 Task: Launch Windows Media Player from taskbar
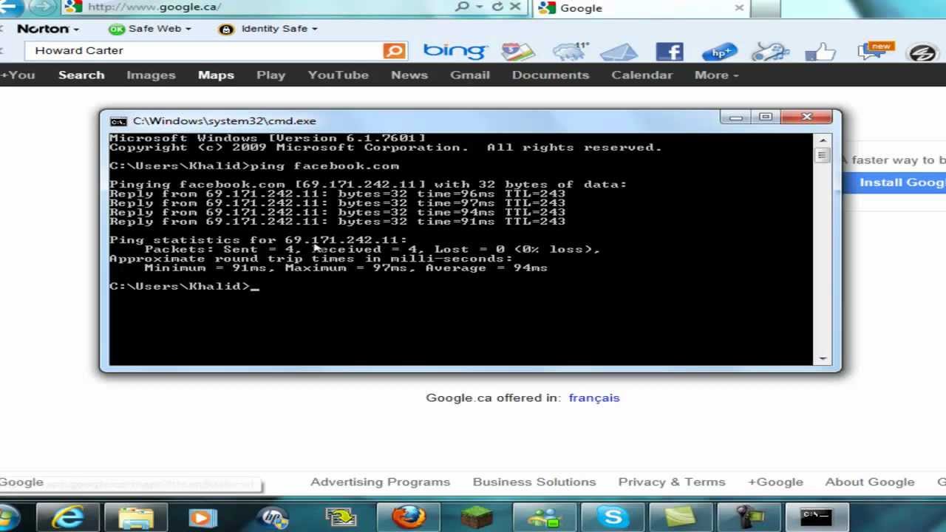pos(203,516)
